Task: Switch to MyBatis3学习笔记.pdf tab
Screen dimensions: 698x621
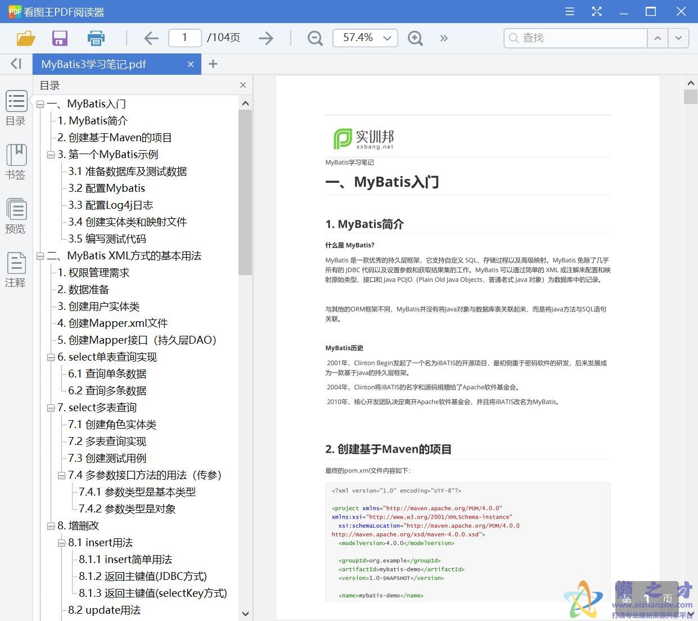Action: pos(94,64)
